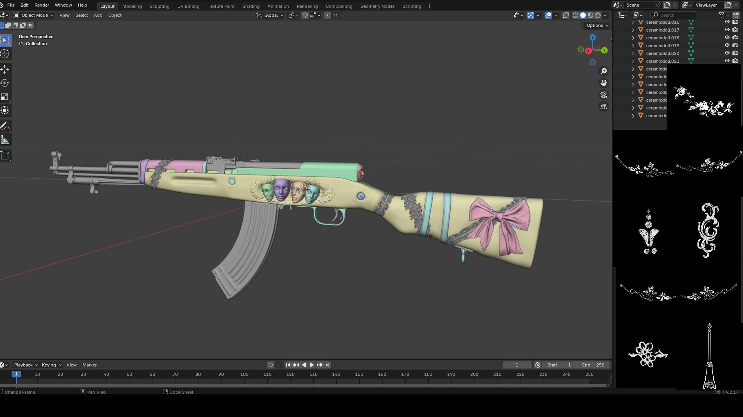This screenshot has height=417, width=743.
Task: Open the Render menu
Action: pyautogui.click(x=42, y=5)
